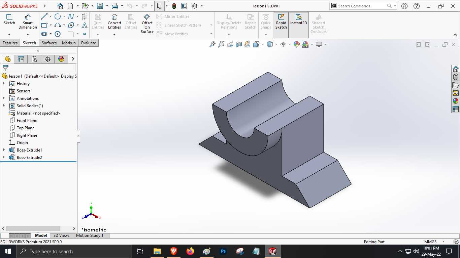Switch to the Markup tab
The width and height of the screenshot is (460, 258).
pos(69,43)
